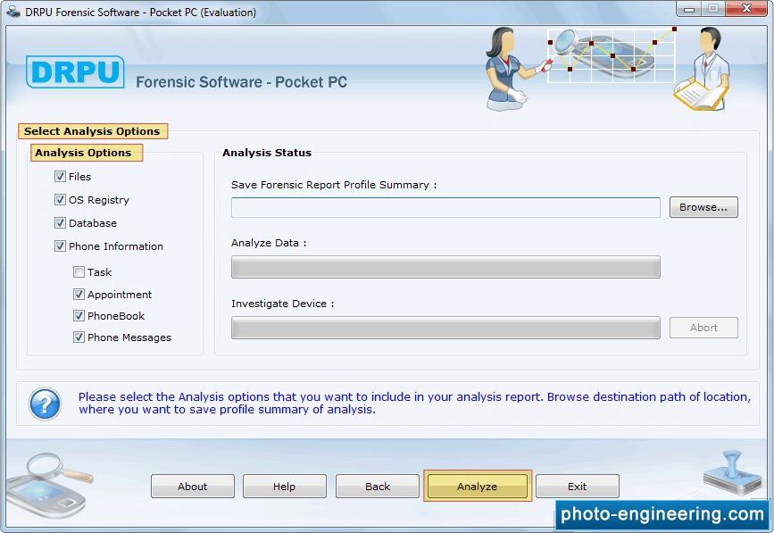Click the Analysis Status label
This screenshot has width=774, height=533.
[x=267, y=153]
